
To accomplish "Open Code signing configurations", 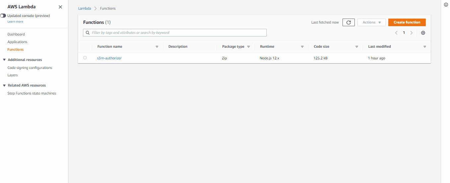I will click(30, 68).
